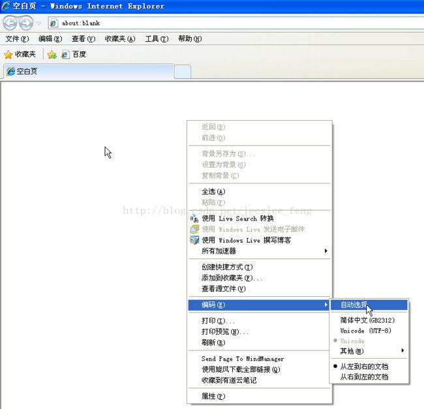Viewport: 424px width, 409px height.
Task: Open the 百度 favorites bar link
Action: pyautogui.click(x=74, y=55)
